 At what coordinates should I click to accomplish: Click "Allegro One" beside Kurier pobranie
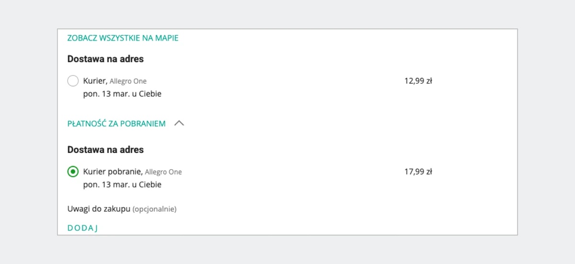tap(163, 172)
